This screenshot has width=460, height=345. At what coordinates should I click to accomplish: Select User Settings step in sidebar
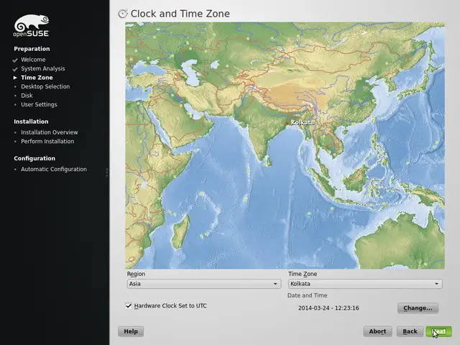pos(39,104)
